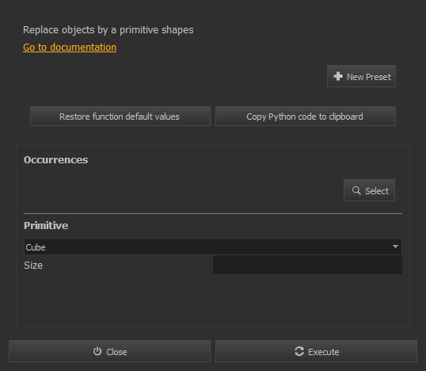Click the magnifier icon on Select button
The height and width of the screenshot is (371, 426).
pyautogui.click(x=356, y=190)
